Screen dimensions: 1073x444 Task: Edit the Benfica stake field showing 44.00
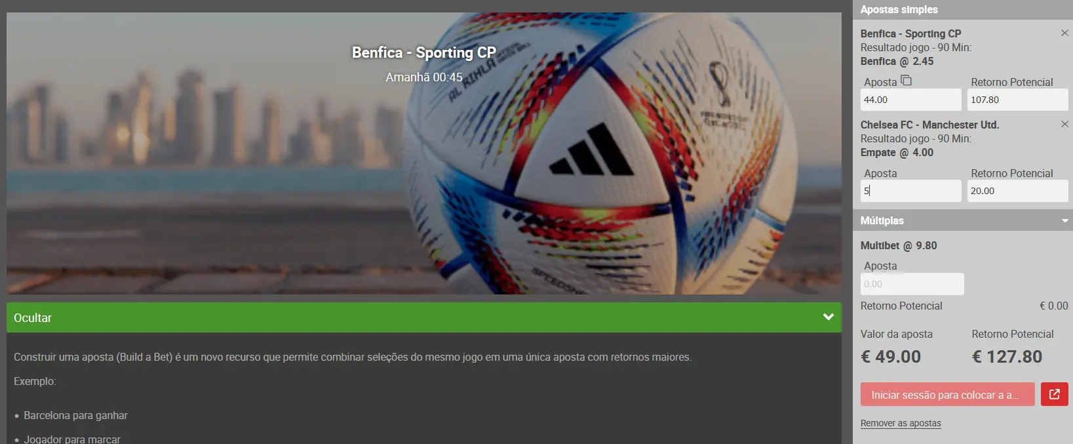tap(910, 100)
